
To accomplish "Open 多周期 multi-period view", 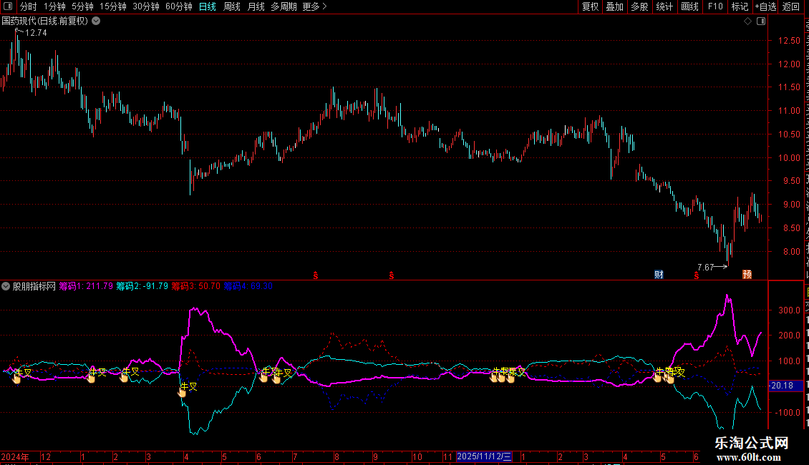I will pos(284,6).
